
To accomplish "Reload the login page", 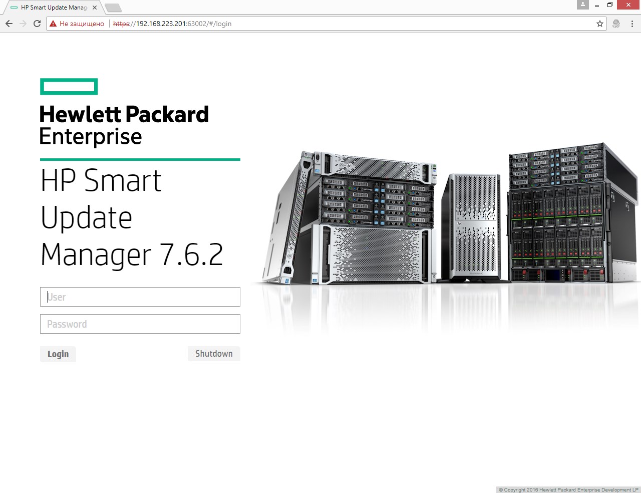I will [x=37, y=24].
